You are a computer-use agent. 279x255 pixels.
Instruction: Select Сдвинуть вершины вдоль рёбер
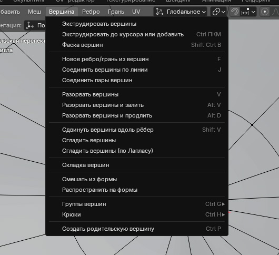137,130
